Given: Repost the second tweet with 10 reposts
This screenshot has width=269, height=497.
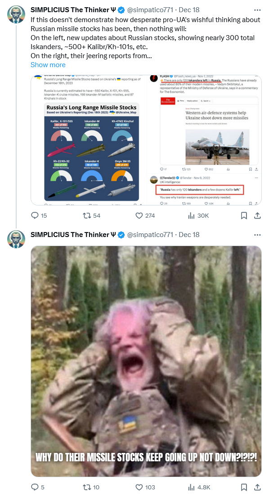Looking at the screenshot, I should [91, 487].
